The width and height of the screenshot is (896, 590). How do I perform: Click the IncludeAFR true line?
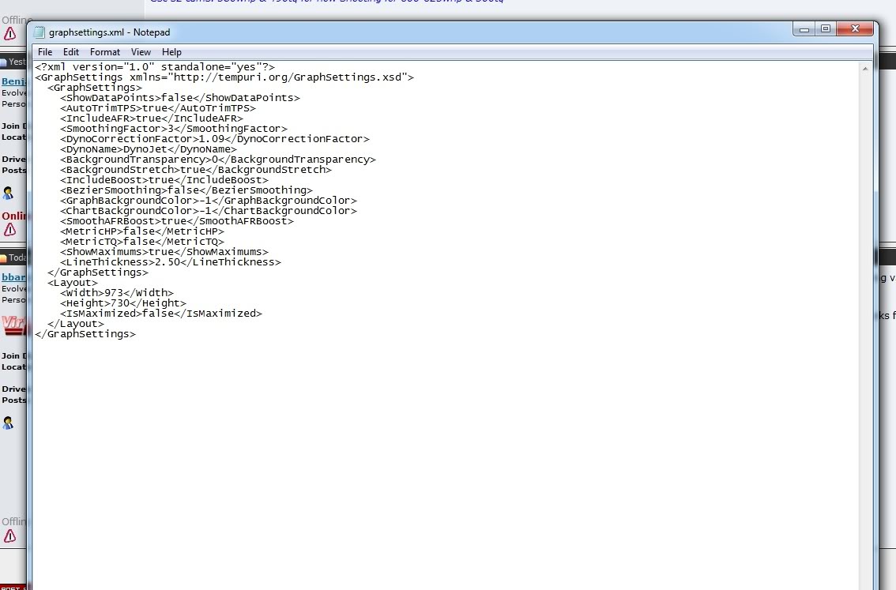point(152,118)
